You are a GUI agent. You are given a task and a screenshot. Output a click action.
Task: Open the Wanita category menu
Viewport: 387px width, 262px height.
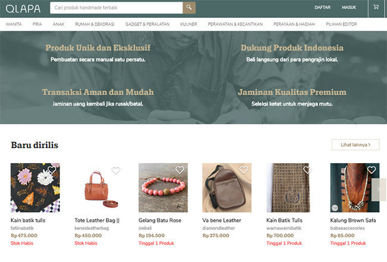click(14, 24)
